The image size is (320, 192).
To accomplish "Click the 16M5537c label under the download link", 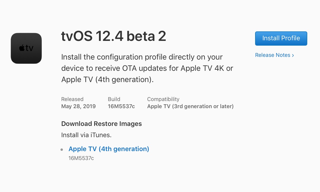I will (81, 158).
